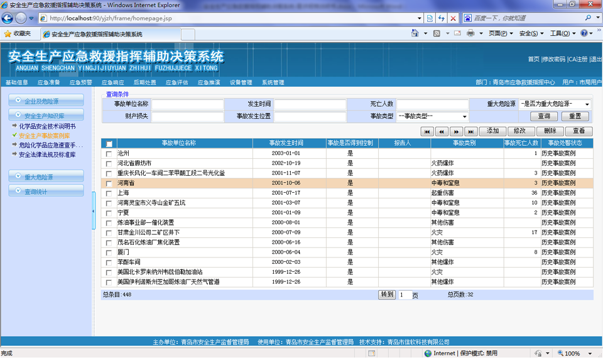Click the IE home icon
603x358 pixels.
coord(416,33)
